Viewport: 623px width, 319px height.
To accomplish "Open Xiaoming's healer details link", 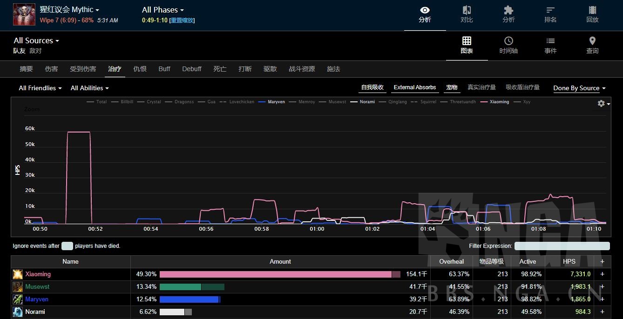I will point(38,274).
